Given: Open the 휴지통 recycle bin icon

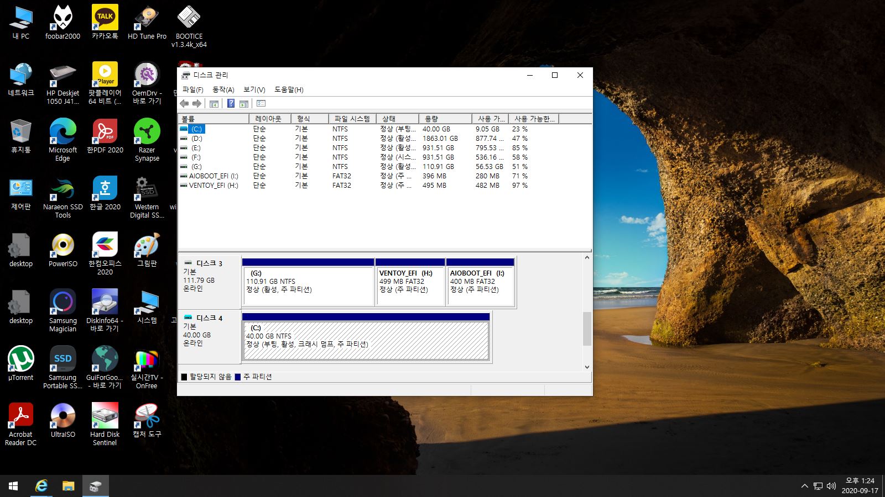Looking at the screenshot, I should pos(21,136).
